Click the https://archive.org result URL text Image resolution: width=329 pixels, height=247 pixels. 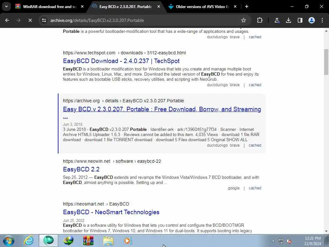pos(81,101)
